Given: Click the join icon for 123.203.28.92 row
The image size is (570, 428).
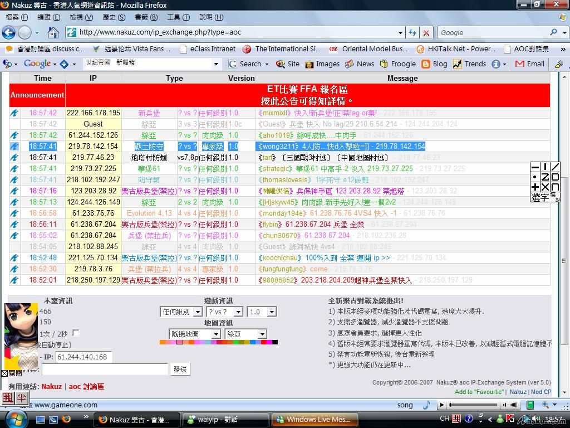Looking at the screenshot, I should (14, 191).
